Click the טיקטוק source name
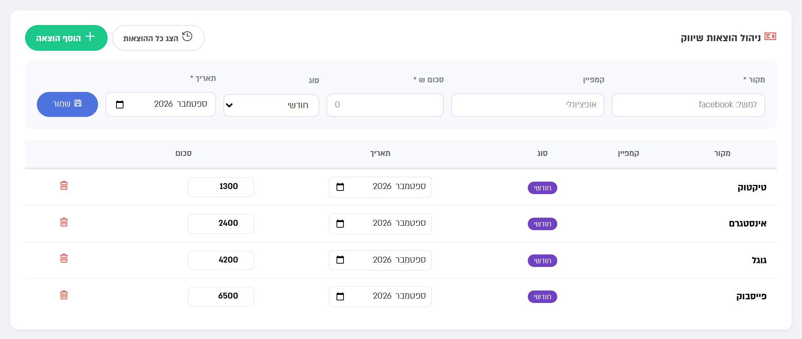 (x=752, y=188)
